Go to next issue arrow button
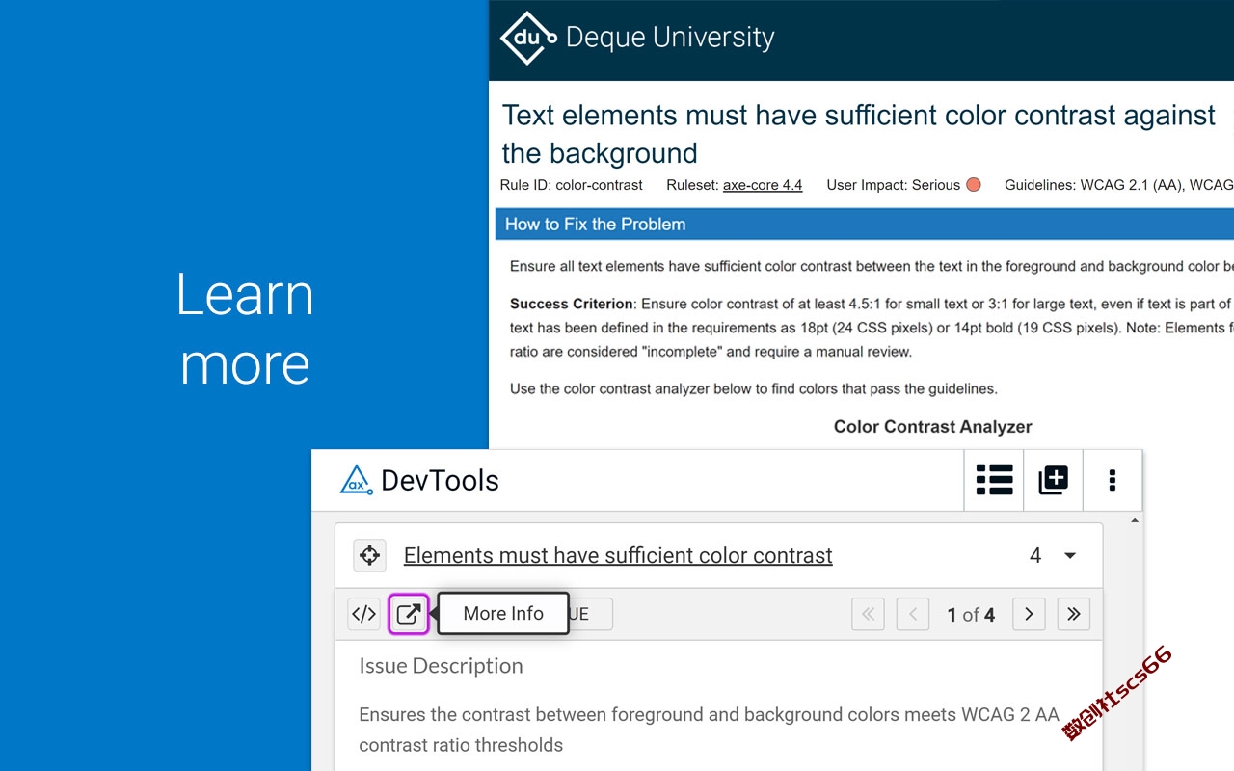 coord(1029,614)
